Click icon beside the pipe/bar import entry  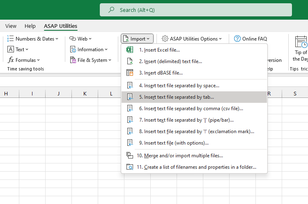(x=130, y=120)
